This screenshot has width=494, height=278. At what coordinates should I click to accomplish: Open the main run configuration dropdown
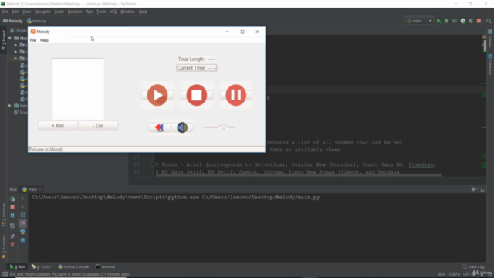pos(419,21)
